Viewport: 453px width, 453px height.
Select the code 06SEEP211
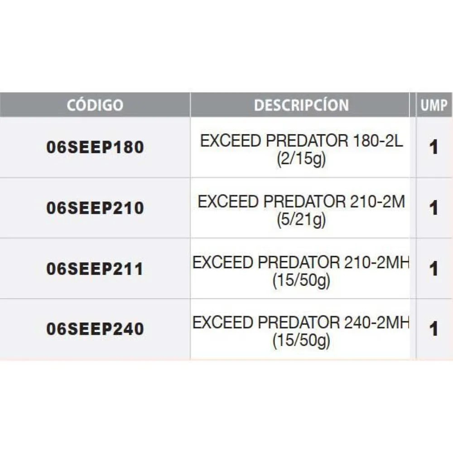point(95,269)
